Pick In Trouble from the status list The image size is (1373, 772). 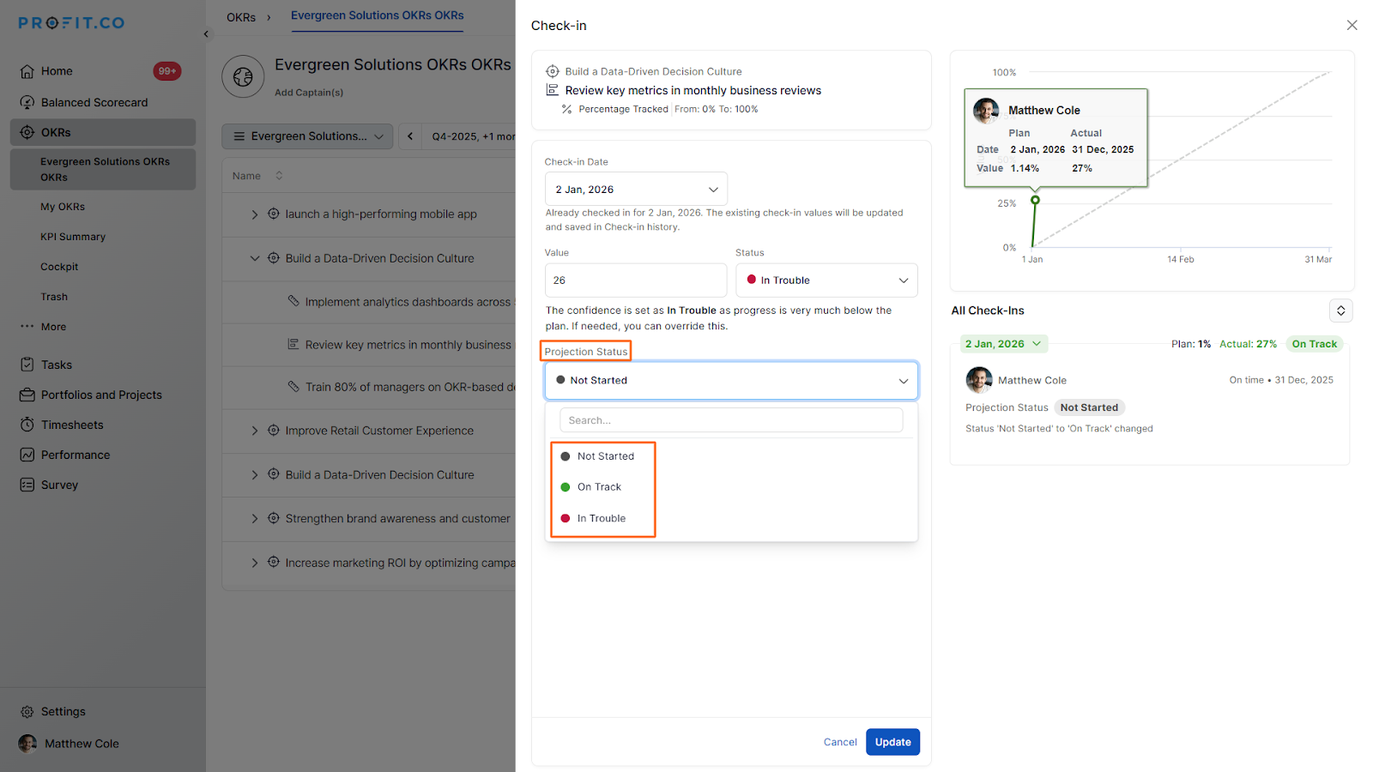point(601,518)
